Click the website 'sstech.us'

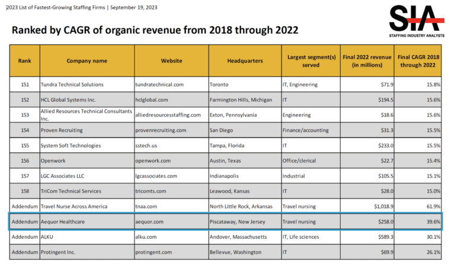[146, 145]
